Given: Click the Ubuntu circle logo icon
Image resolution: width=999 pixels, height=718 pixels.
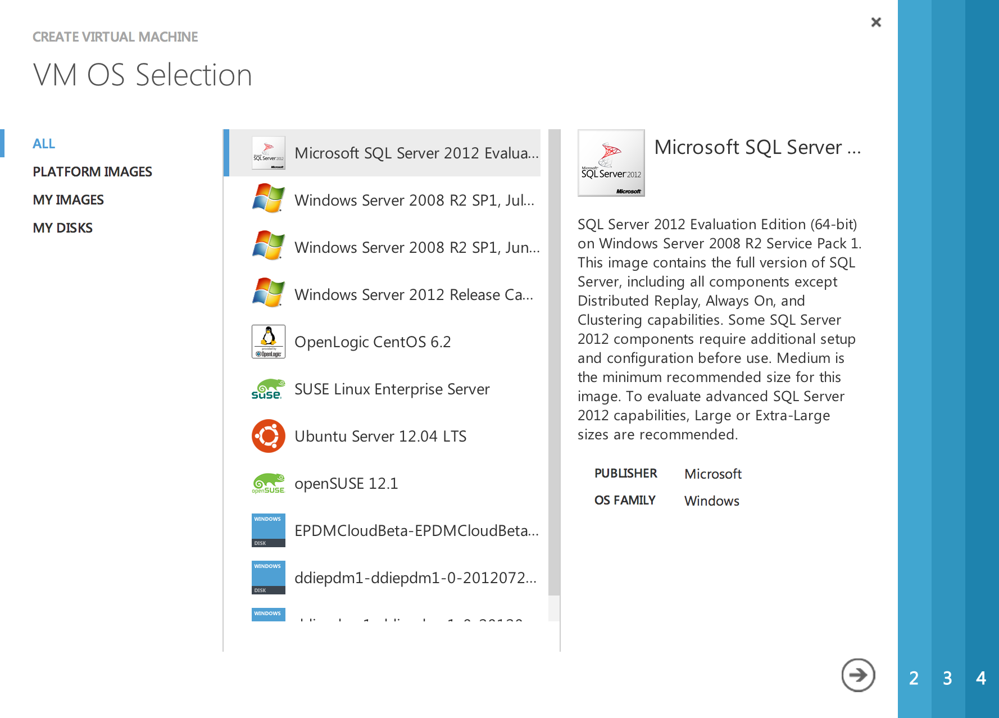Looking at the screenshot, I should [269, 436].
